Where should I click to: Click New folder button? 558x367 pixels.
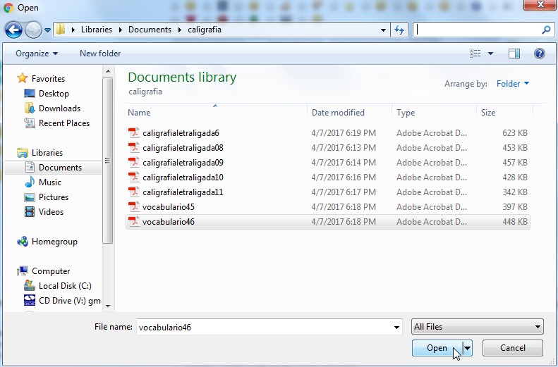tap(100, 54)
